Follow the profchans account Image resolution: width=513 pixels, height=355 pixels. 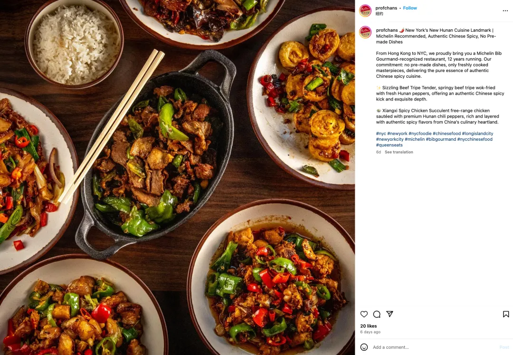point(409,8)
